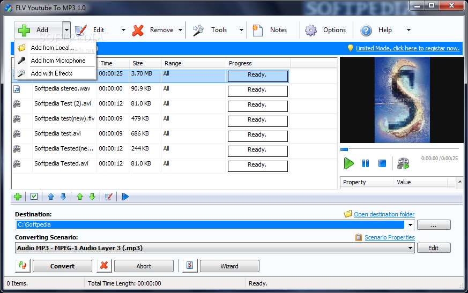The width and height of the screenshot is (468, 293).
Task: Click the video icon of Softpedia Tested.avi
Action: [17, 163]
